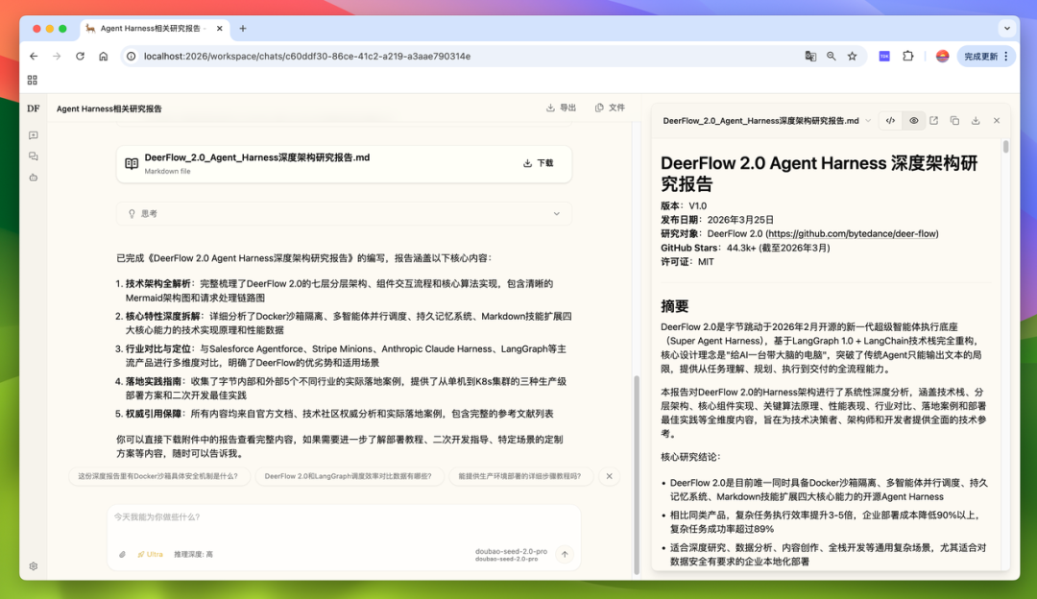
Task: Click the chat message input field
Action: pyautogui.click(x=344, y=518)
